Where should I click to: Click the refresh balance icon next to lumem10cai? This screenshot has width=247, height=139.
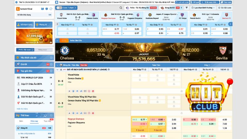tap(51, 9)
